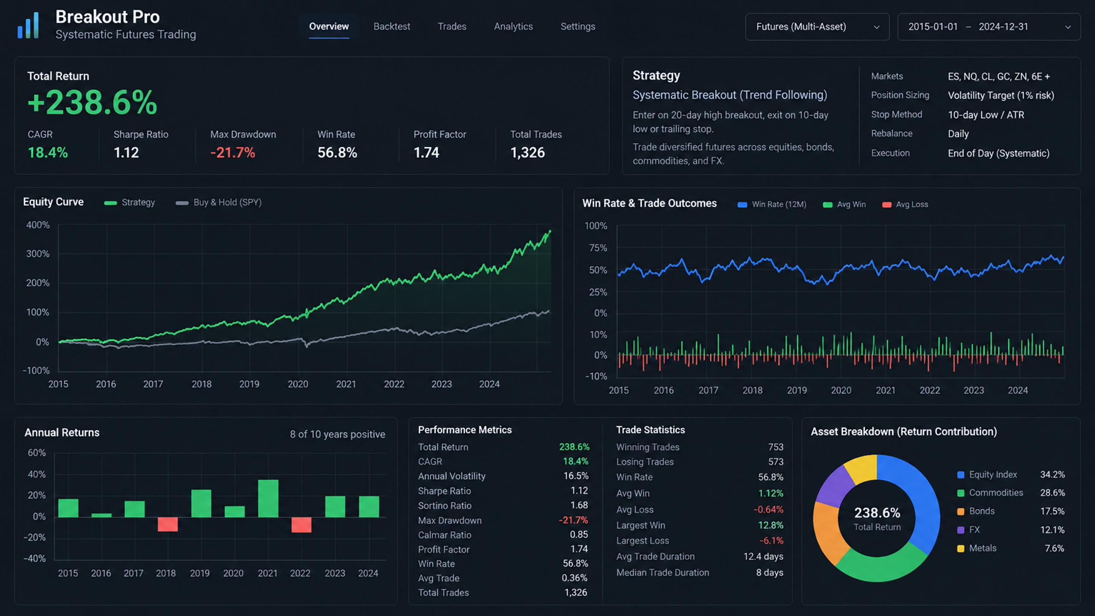Screen dimensions: 1095x616
Task: Open the Analytics tab
Action: click(513, 27)
